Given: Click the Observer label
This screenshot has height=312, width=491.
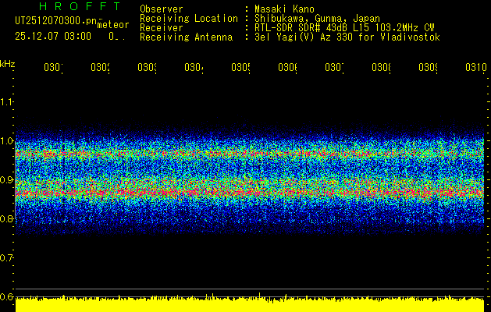Looking at the screenshot, I should (x=162, y=9).
